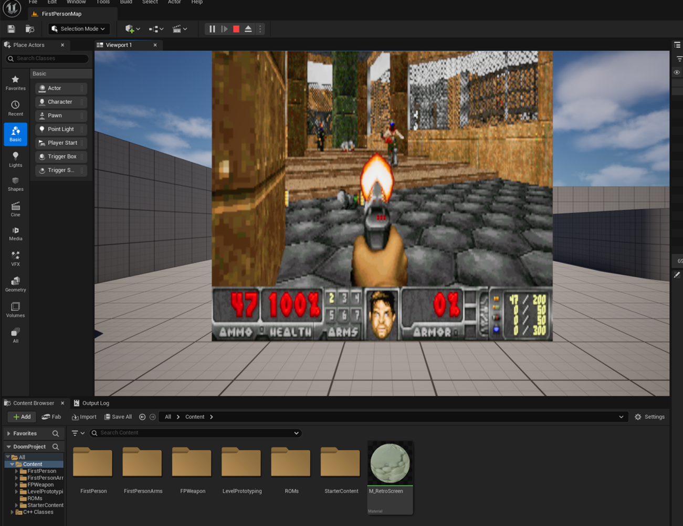Select the Pawn item in Basic list

tap(61, 115)
